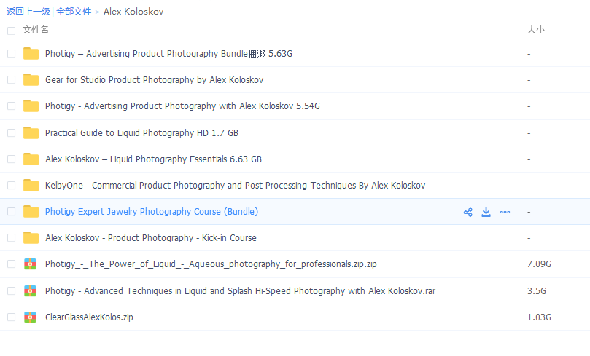Check the box for ClearGlassAlexKolos.zip
590x356 pixels.
[x=11, y=317]
